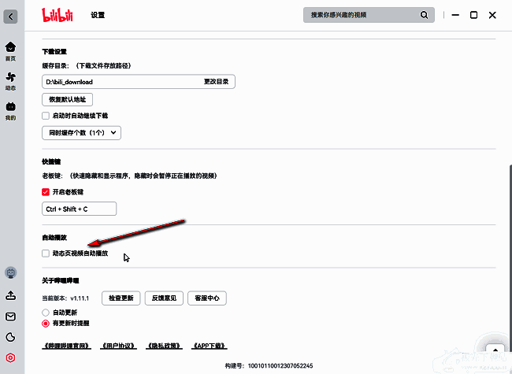Open the 同时缓存个数 dropdown
512x374 pixels.
[81, 133]
